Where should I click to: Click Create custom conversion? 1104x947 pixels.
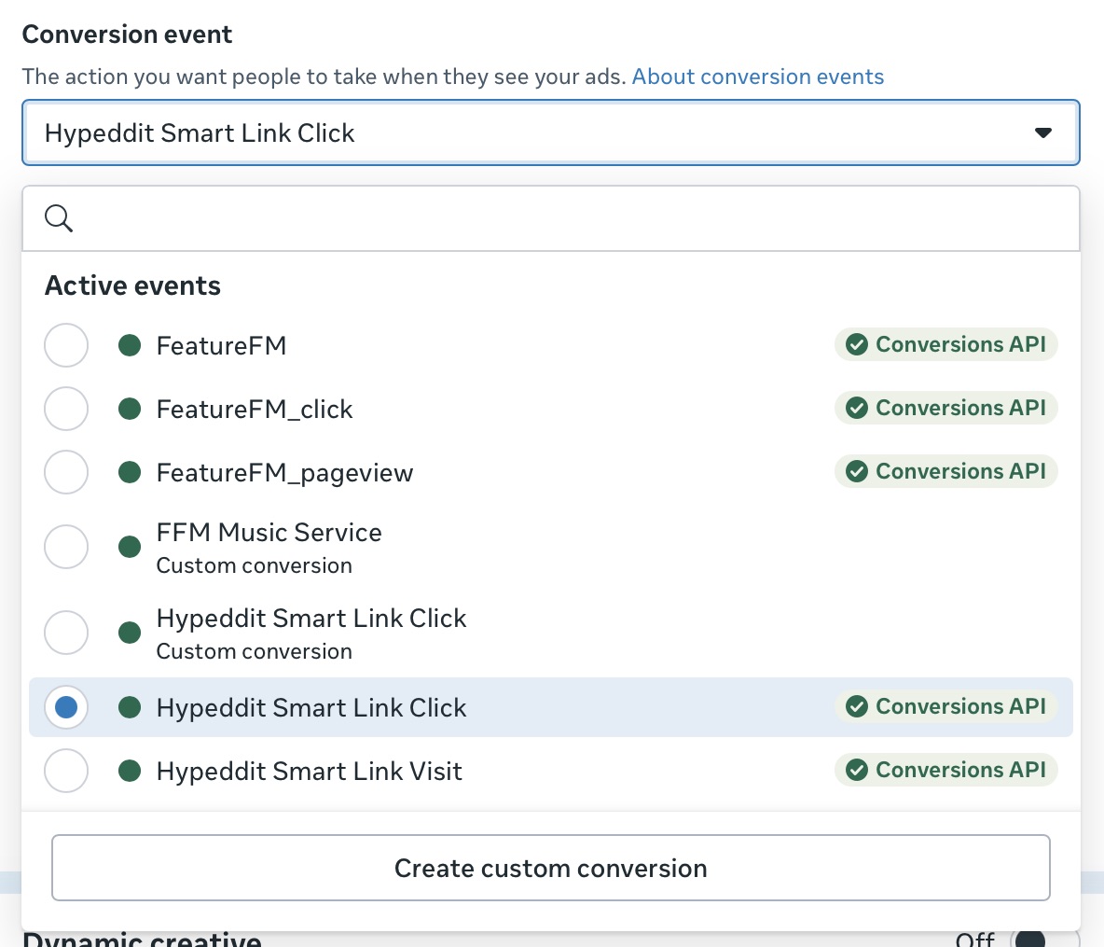click(550, 868)
